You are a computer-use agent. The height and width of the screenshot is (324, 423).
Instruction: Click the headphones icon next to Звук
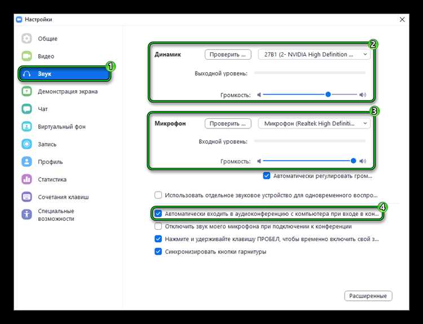tap(27, 74)
